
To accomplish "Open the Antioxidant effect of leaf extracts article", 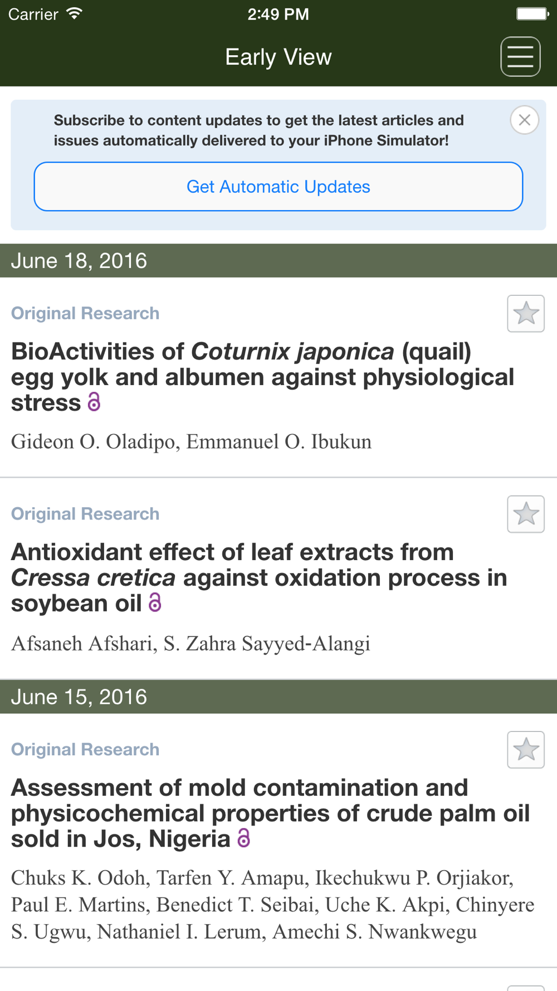I will coord(259,578).
